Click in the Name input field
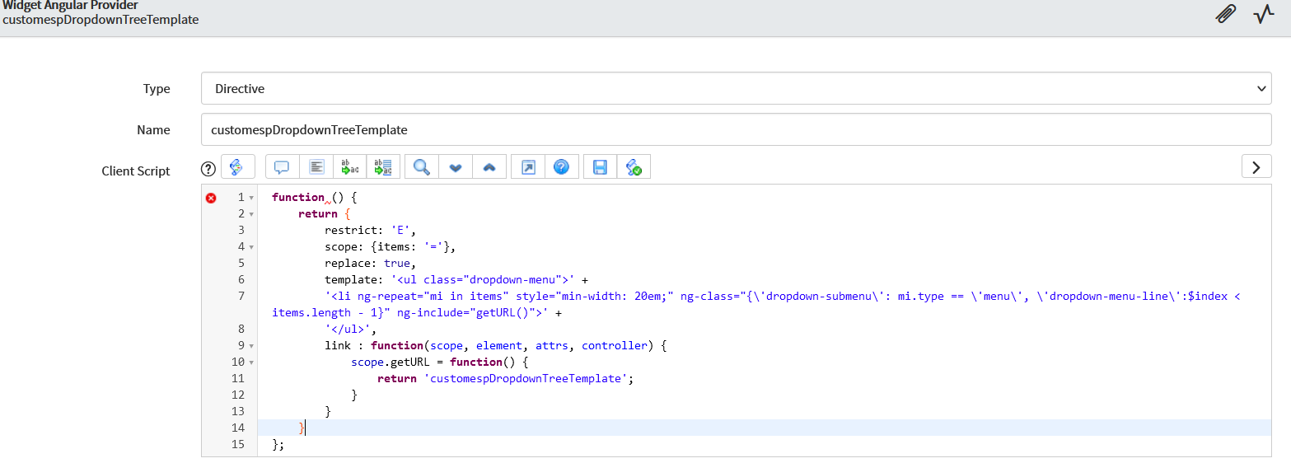The image size is (1291, 463). pyautogui.click(x=736, y=129)
